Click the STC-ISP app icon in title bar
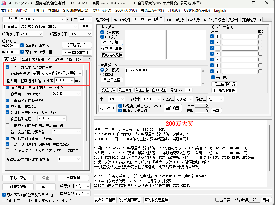 click(4, 3)
